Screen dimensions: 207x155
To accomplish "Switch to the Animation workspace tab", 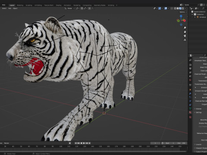I will click(67, 5).
